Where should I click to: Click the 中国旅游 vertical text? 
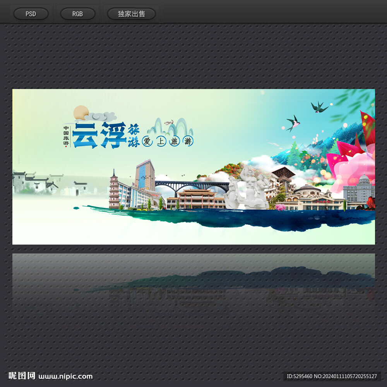click(x=66, y=136)
